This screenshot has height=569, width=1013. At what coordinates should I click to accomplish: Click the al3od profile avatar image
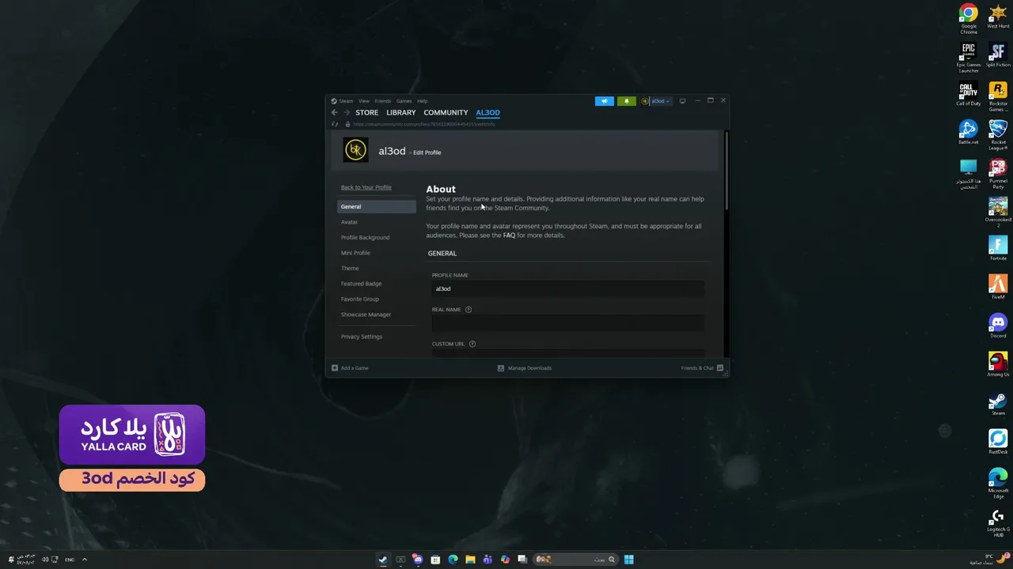tap(355, 150)
